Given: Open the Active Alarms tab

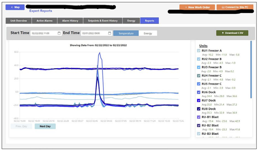Looking at the screenshot, I should [45, 21].
